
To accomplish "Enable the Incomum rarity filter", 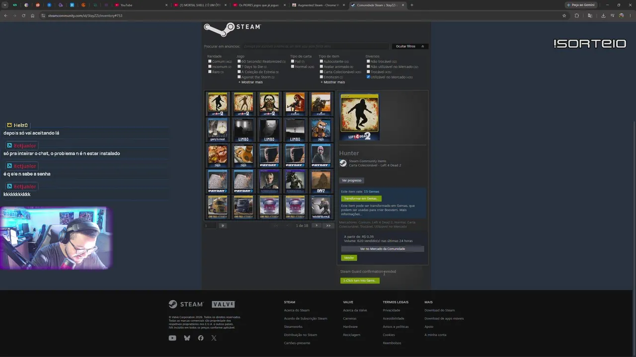I will pos(210,66).
